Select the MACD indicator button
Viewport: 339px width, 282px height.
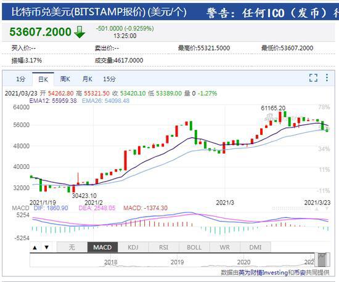click(102, 247)
